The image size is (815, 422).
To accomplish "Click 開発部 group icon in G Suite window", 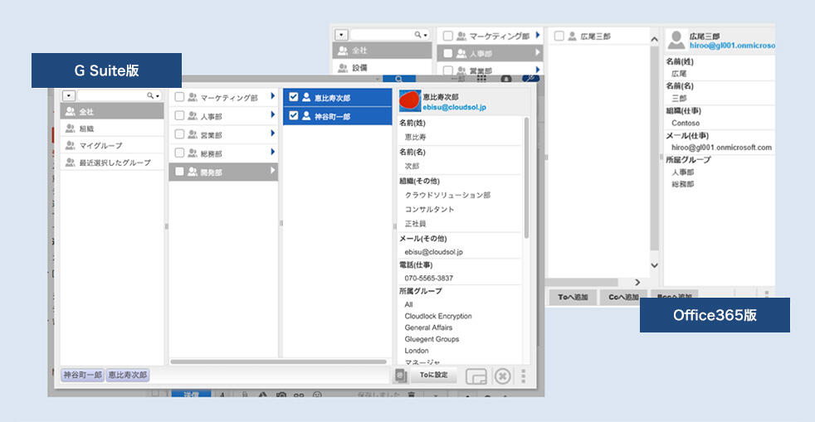I will point(193,172).
